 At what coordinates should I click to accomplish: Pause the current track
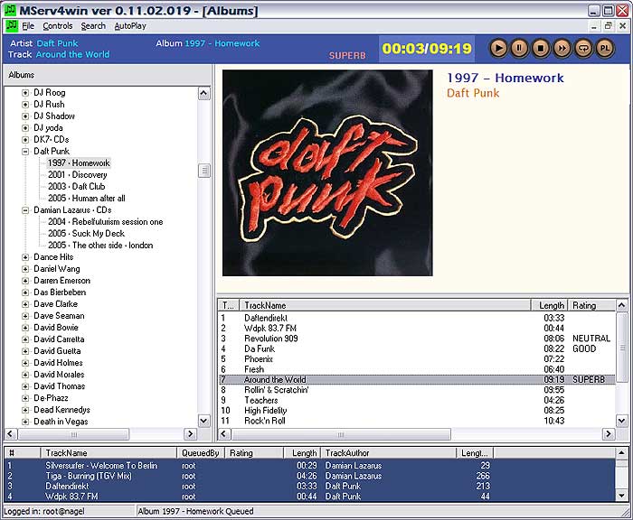pyautogui.click(x=520, y=49)
